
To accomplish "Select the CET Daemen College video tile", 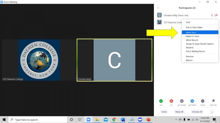I will pos(39,60).
